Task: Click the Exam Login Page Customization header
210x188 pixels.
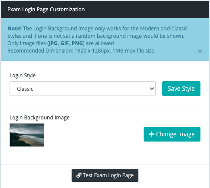Action: [x=46, y=10]
